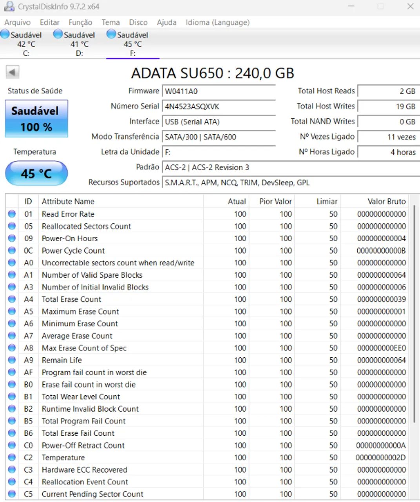Image resolution: width=420 pixels, height=502 pixels.
Task: Click the Saudável 100 % health status button
Action: pyautogui.click(x=36, y=119)
